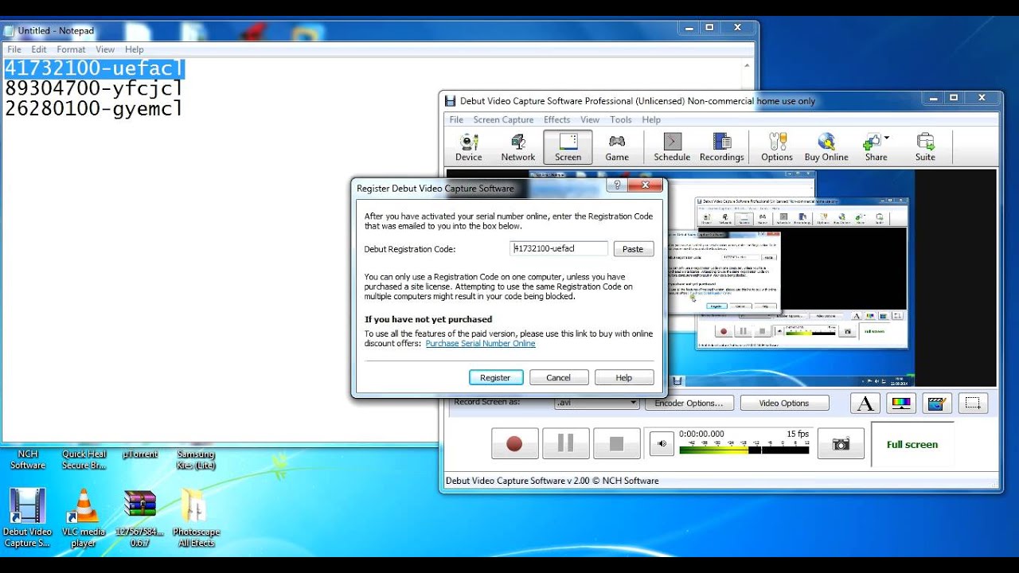Start recording with the red Record button
This screenshot has height=573, width=1019.
(514, 443)
